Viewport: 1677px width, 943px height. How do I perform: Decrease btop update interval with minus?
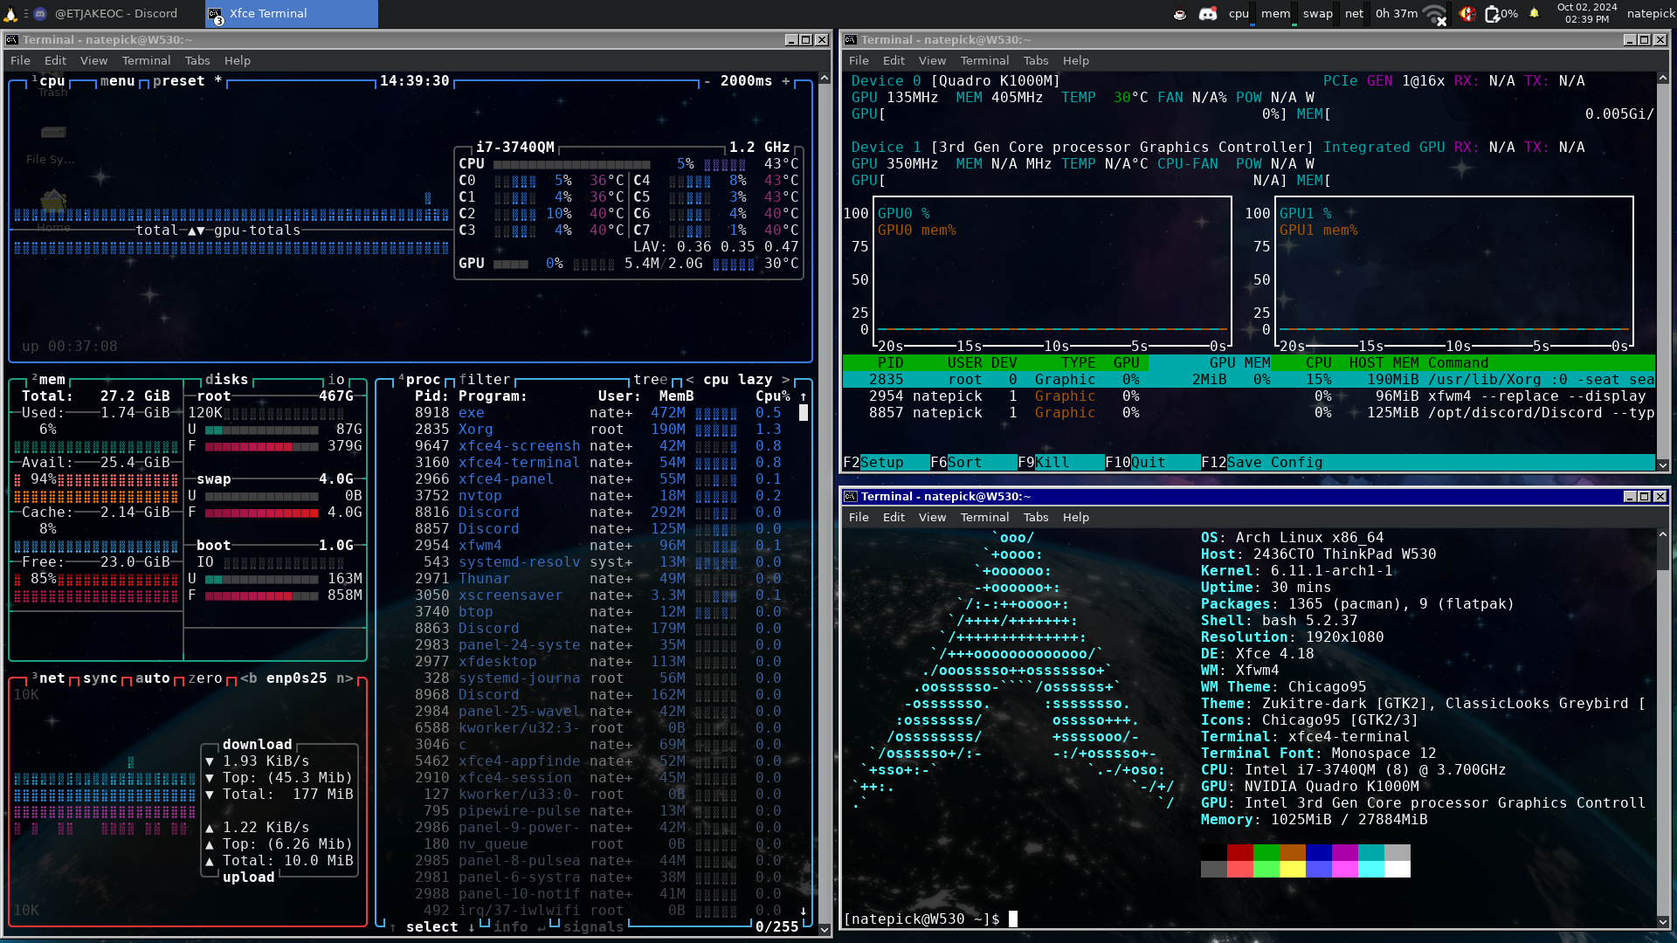(707, 81)
